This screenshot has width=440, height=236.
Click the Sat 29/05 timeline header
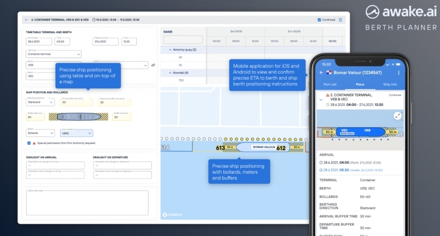tap(236, 31)
